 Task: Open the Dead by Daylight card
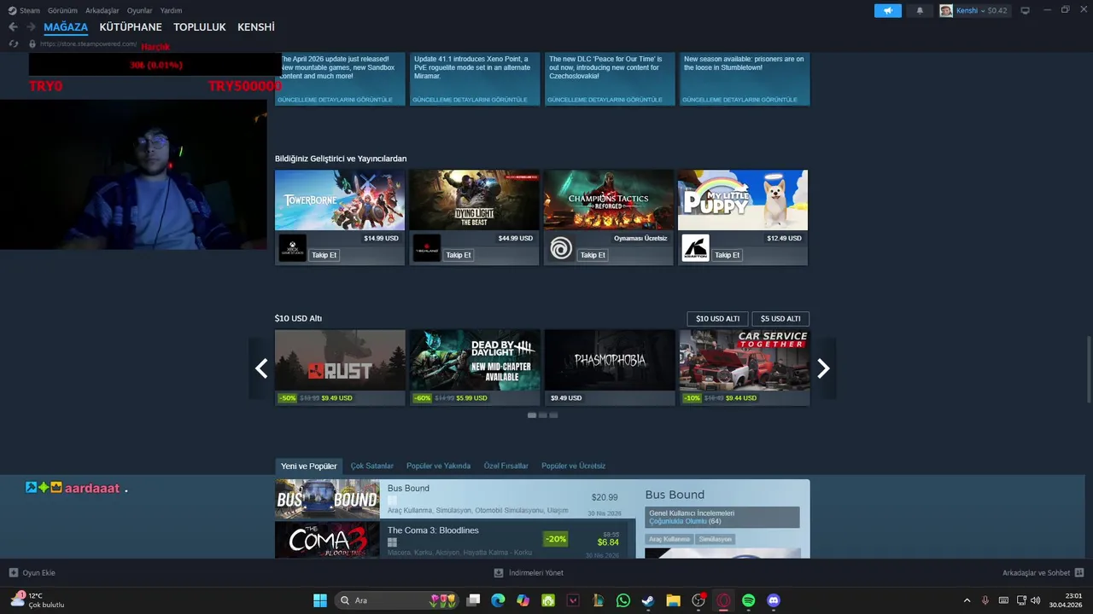(475, 368)
